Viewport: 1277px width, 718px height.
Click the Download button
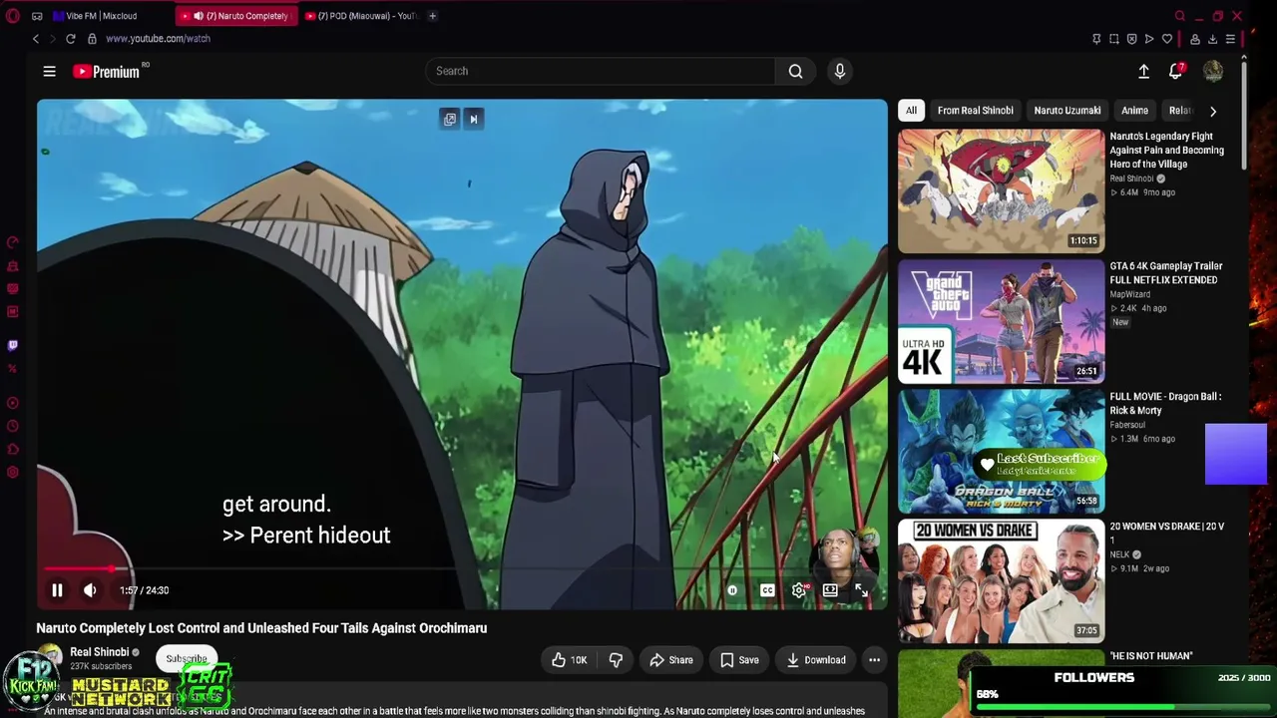(x=816, y=660)
